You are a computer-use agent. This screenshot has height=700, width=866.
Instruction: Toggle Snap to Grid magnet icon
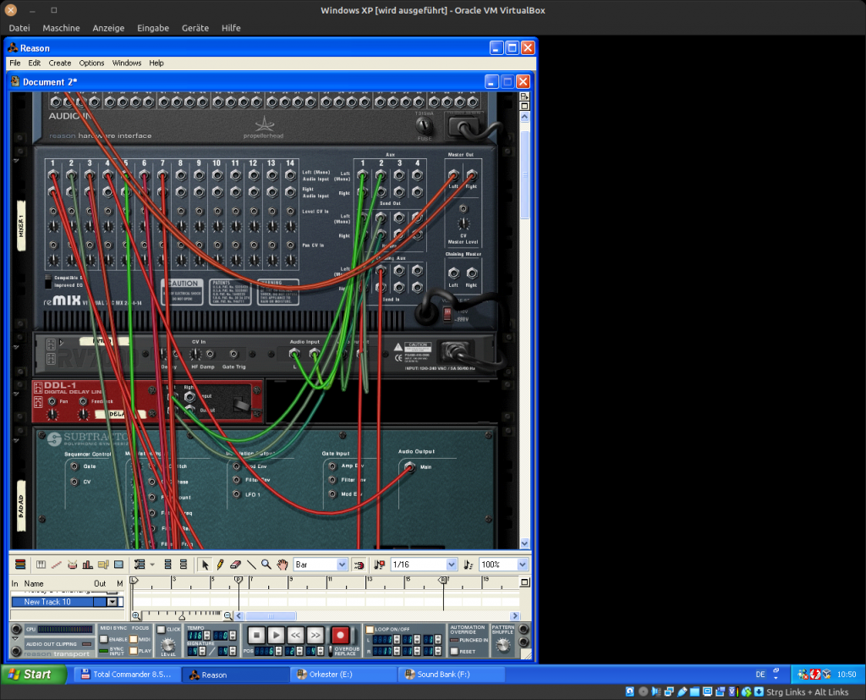358,565
